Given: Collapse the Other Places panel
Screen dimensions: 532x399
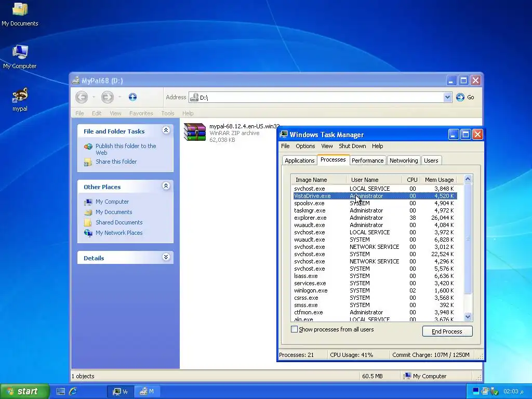Looking at the screenshot, I should tap(166, 186).
